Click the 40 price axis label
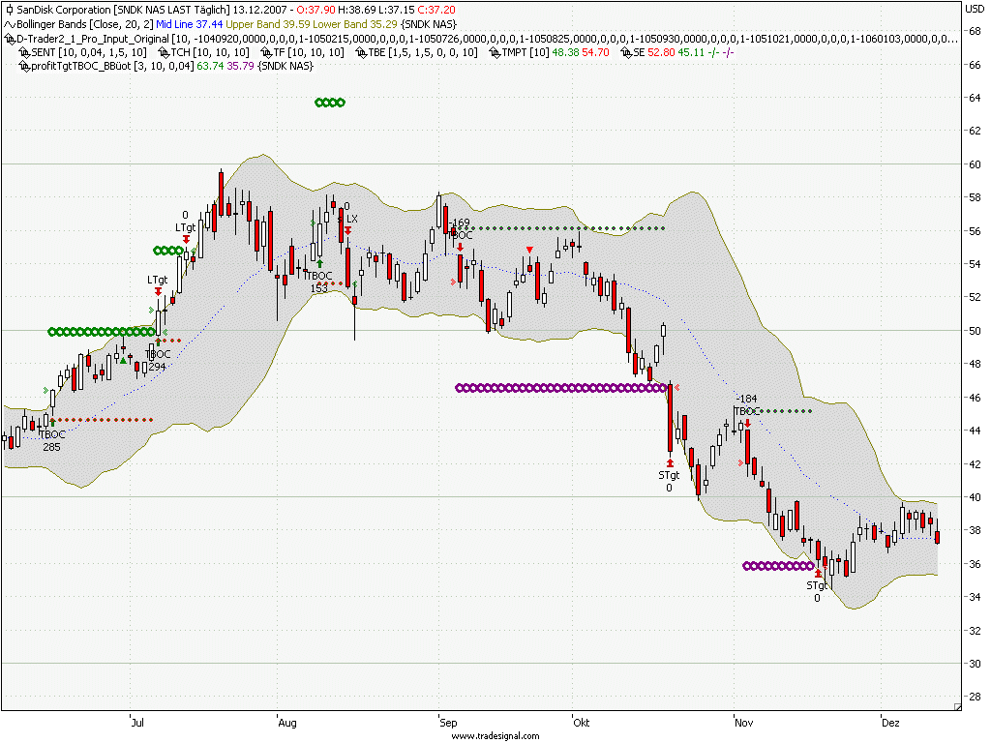The image size is (991, 743). click(x=975, y=497)
